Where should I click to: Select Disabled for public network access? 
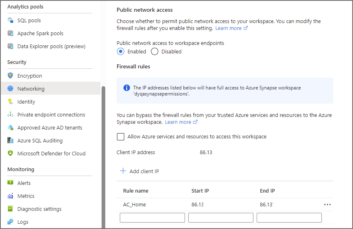tap(155, 51)
